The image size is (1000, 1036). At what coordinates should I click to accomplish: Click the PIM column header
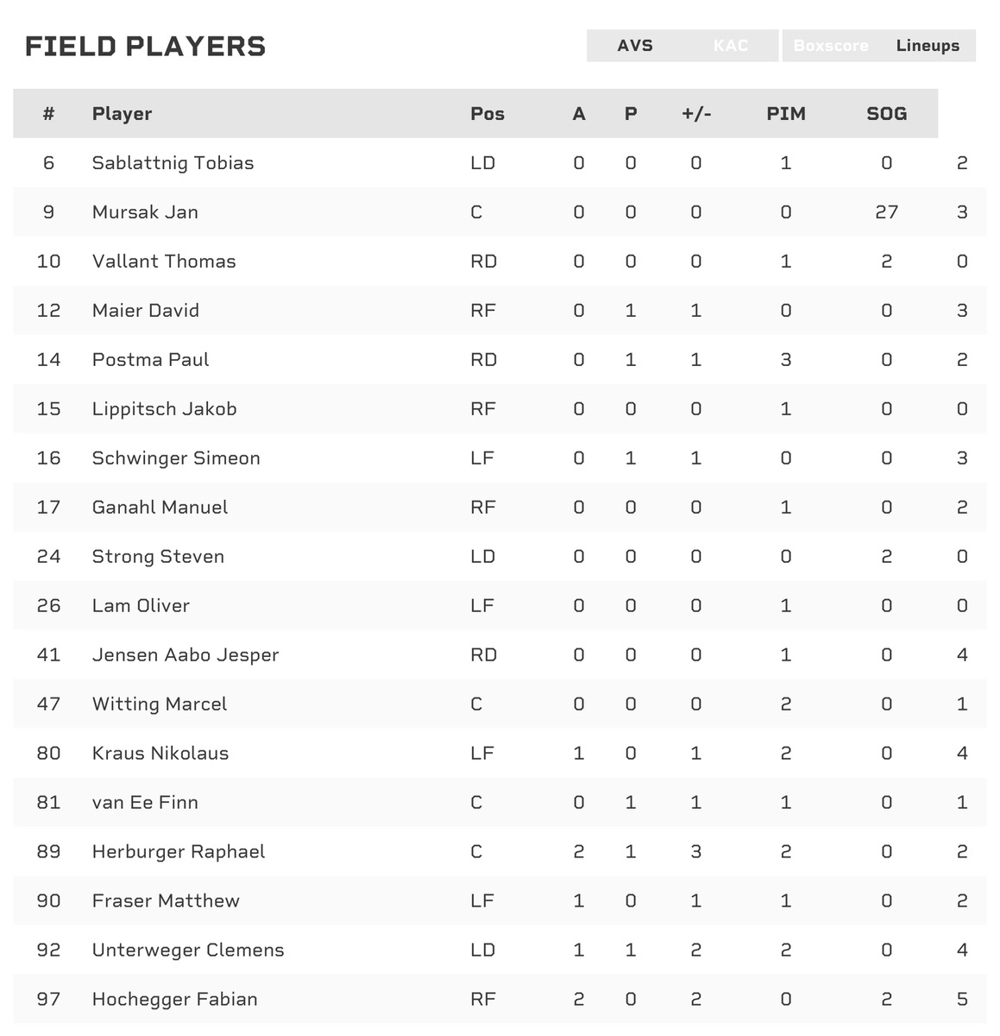click(785, 114)
